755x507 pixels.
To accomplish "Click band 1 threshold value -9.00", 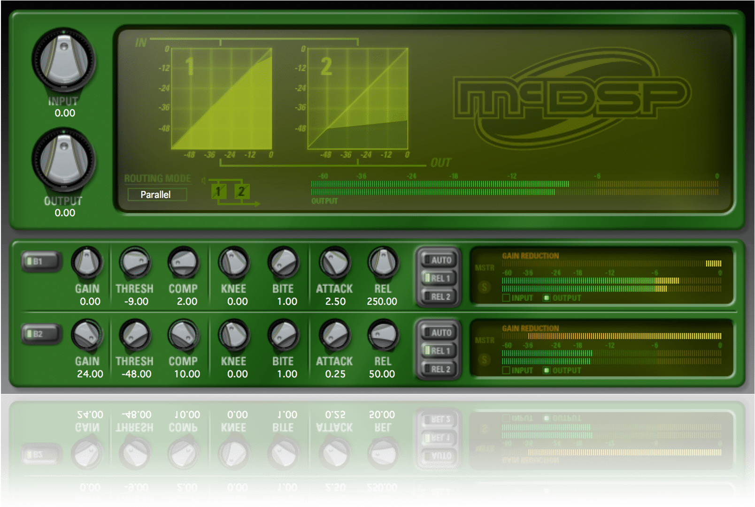I will click(x=136, y=302).
